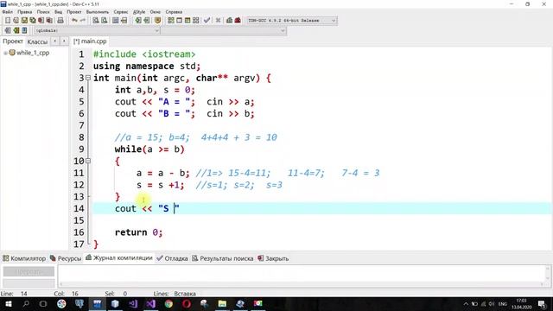553x311 pixels.
Task: Click the Save All toolbar icon
Action: tap(33, 21)
